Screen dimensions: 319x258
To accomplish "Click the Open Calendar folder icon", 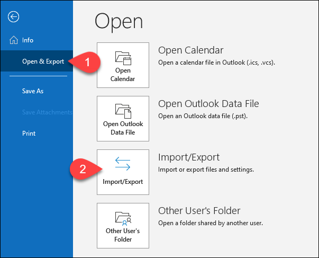I will [123, 58].
